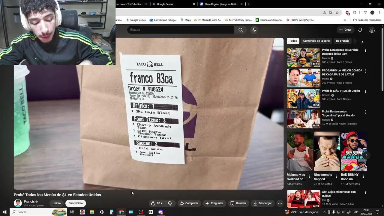The width and height of the screenshot is (384, 216).
Task: Open Chrome Extensions puzzle icon
Action: pyautogui.click(x=355, y=13)
